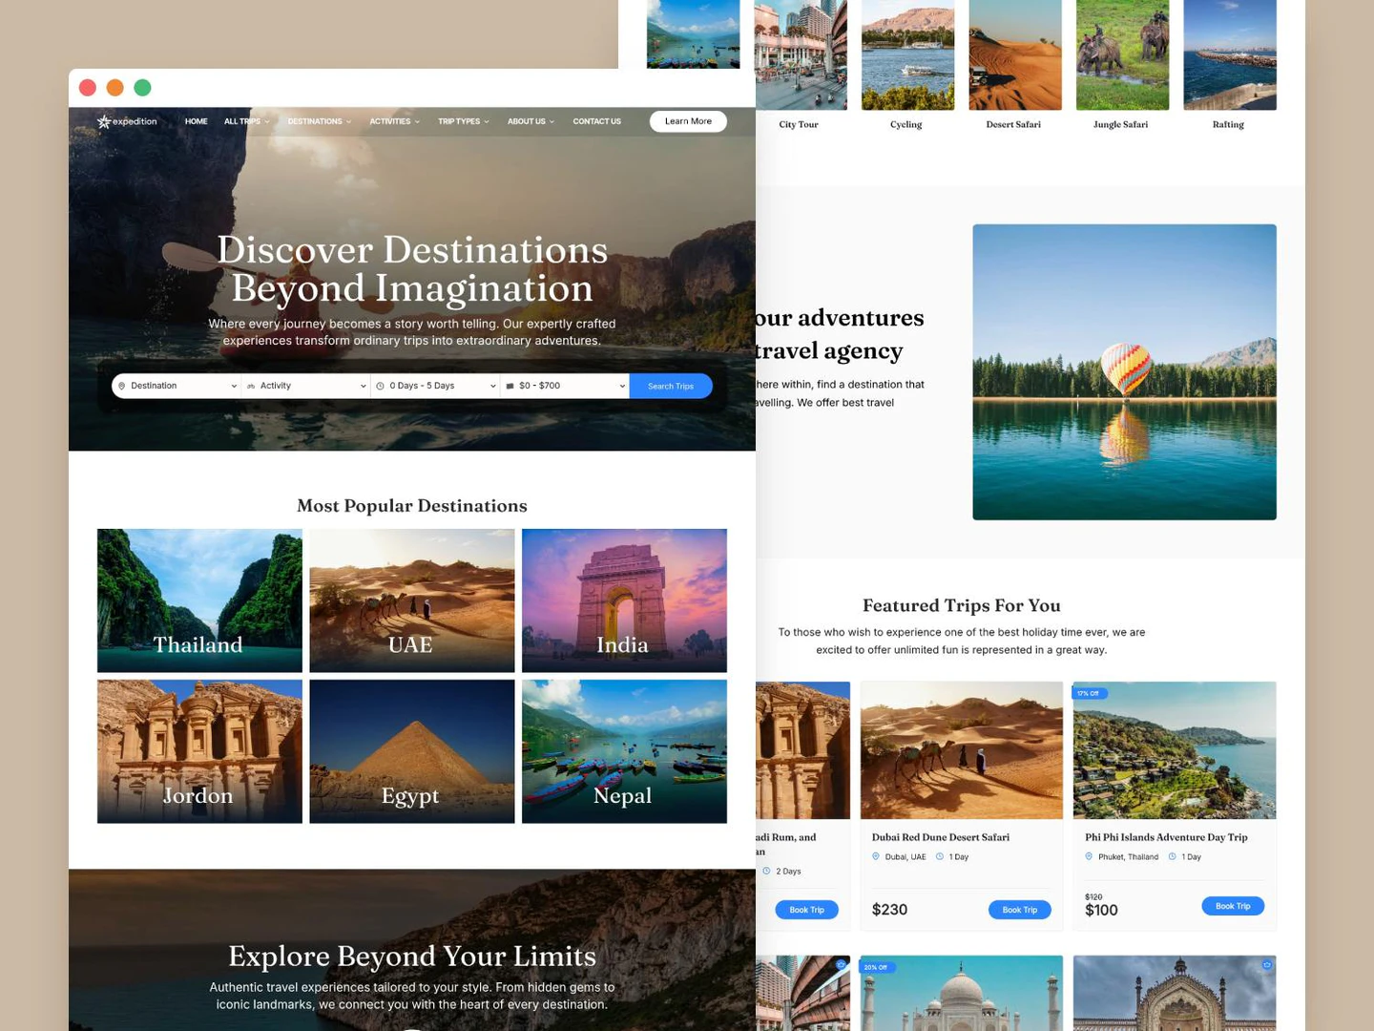
Task: Select the HOME navigation item
Action: click(196, 121)
